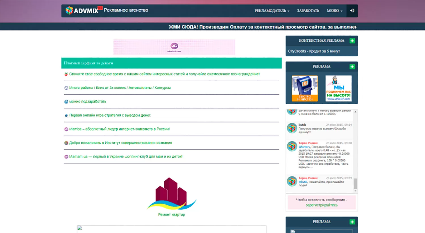Image resolution: width=425 pixels, height=233 pixels.
Task: Click the chat scrollbar up arrow
Action: (355, 112)
